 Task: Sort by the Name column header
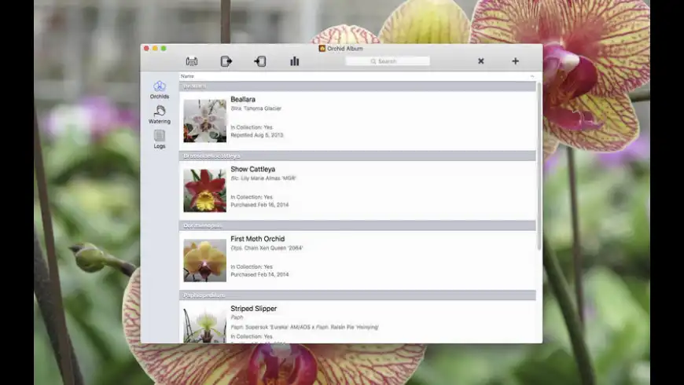coord(188,76)
